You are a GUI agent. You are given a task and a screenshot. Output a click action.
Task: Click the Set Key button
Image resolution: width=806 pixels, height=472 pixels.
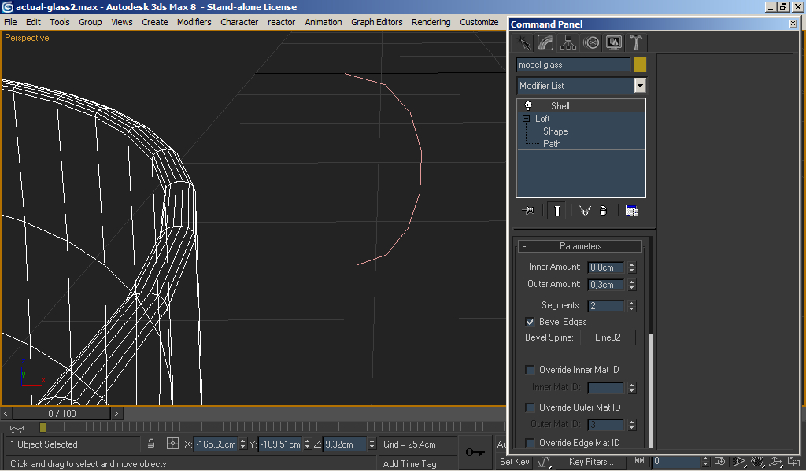click(515, 461)
